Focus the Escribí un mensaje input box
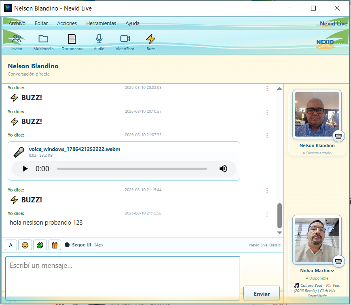The height and width of the screenshot is (305, 351). tap(123, 278)
